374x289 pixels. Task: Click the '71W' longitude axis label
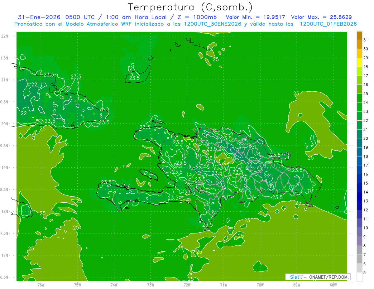(x=223, y=285)
